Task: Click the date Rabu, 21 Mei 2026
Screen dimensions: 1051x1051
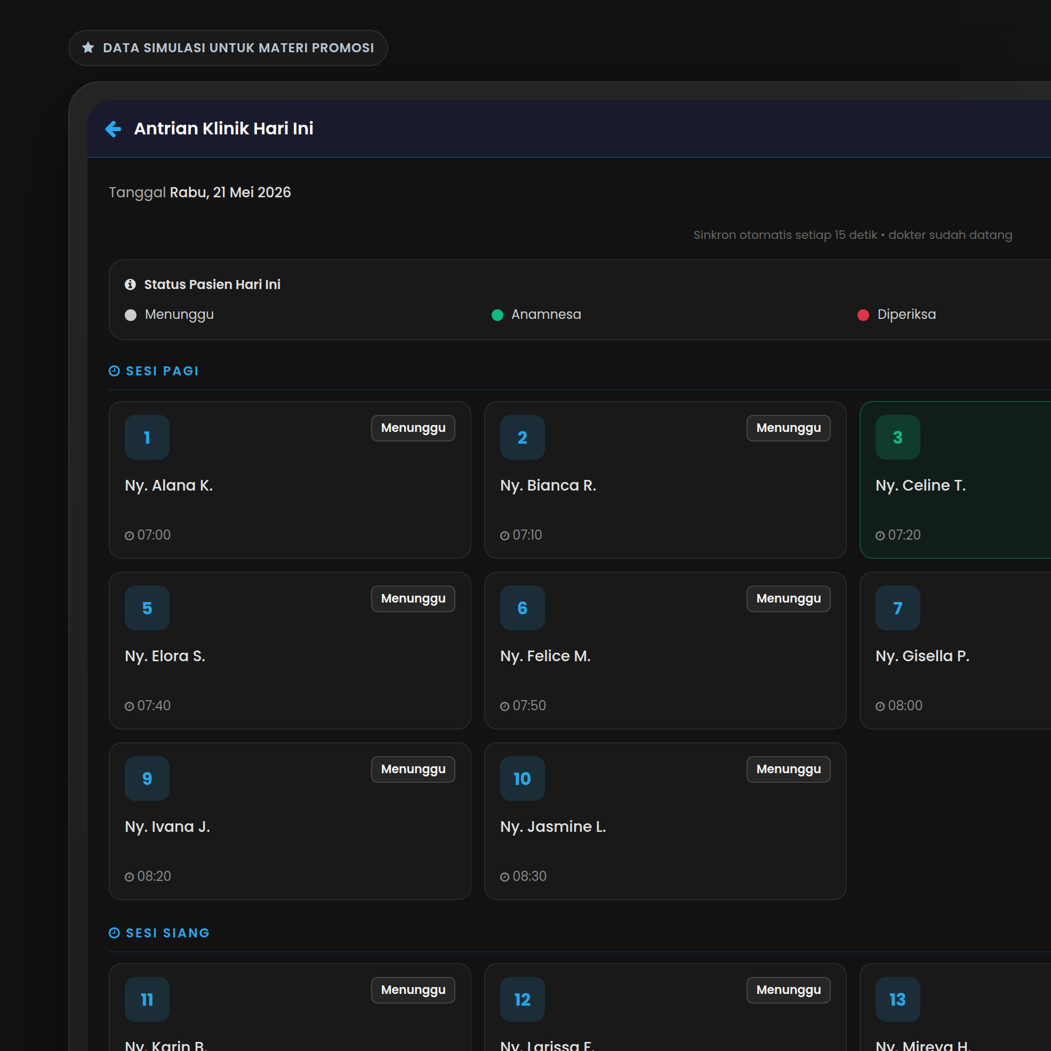Action: coord(230,192)
